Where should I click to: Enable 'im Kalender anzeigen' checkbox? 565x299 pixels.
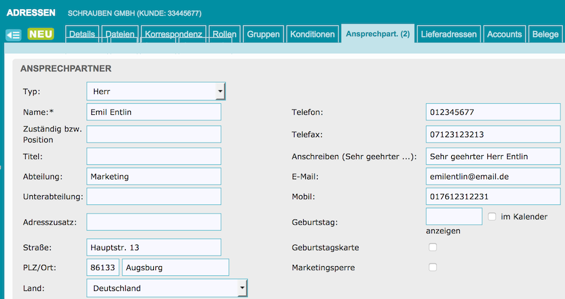click(492, 217)
